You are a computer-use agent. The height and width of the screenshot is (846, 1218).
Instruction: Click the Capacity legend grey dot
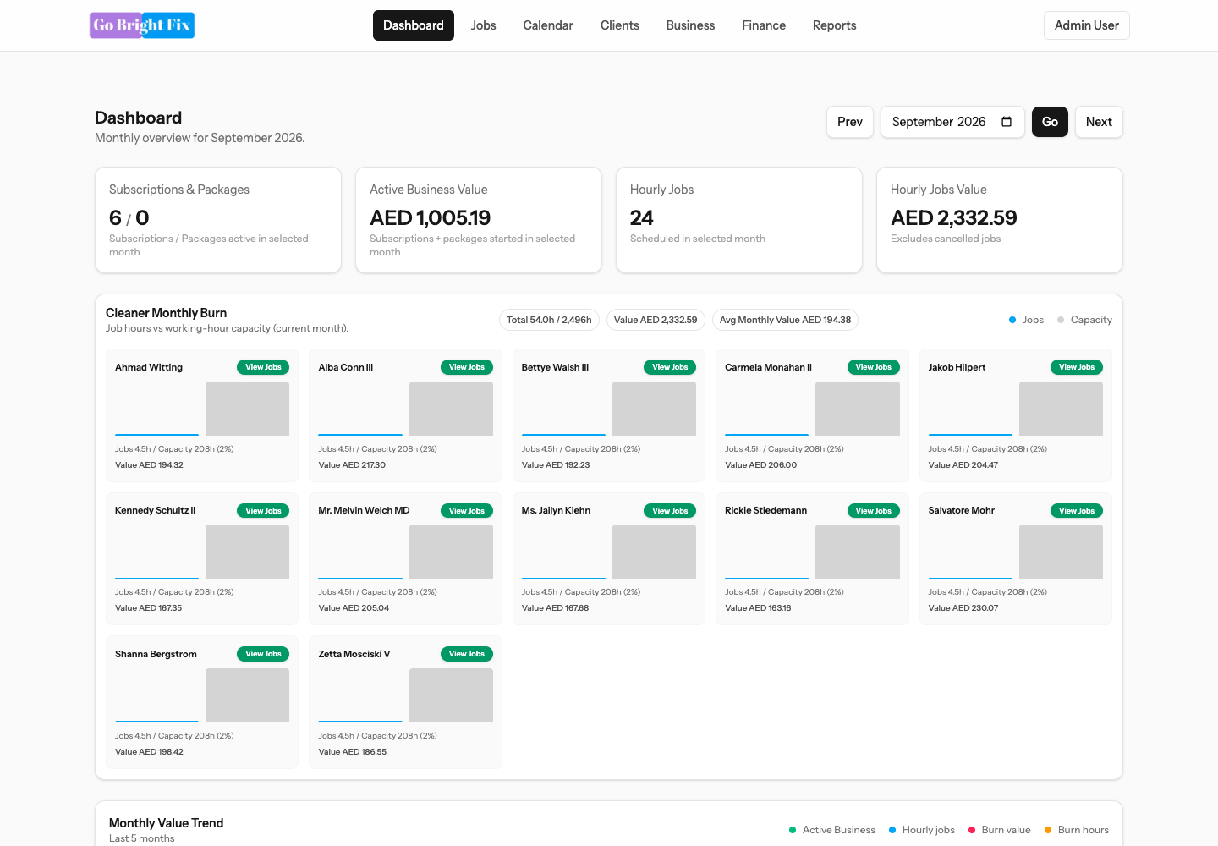point(1061,320)
